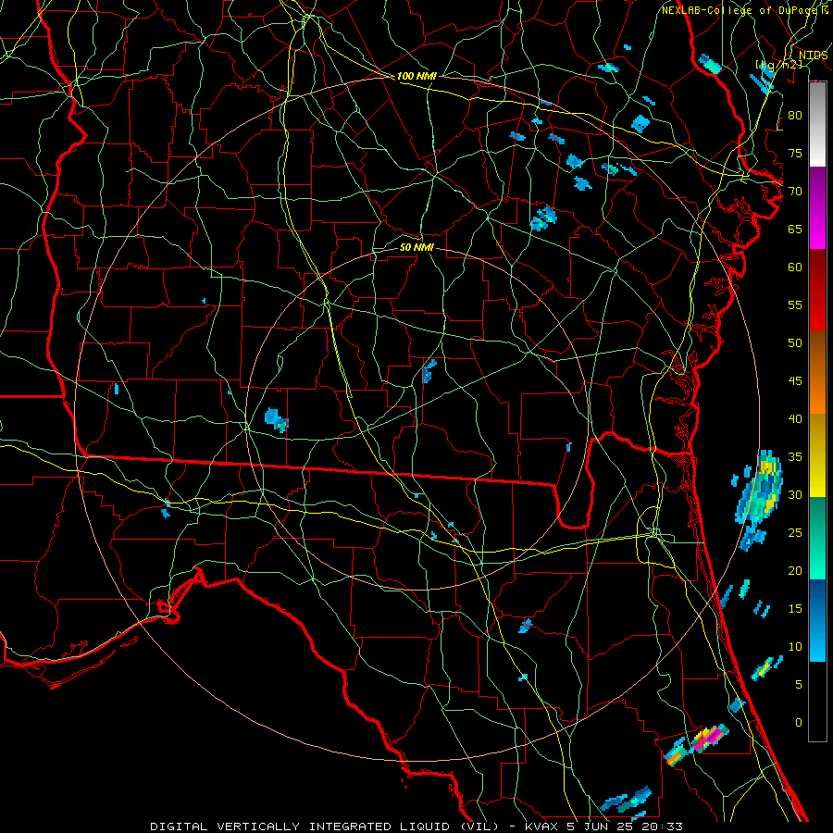Click the 75 value on VIL scale
Screen dimensions: 833x833
[x=795, y=153]
